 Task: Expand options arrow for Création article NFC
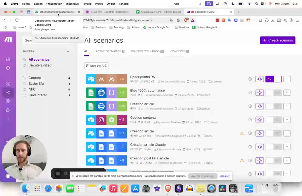[287, 133]
